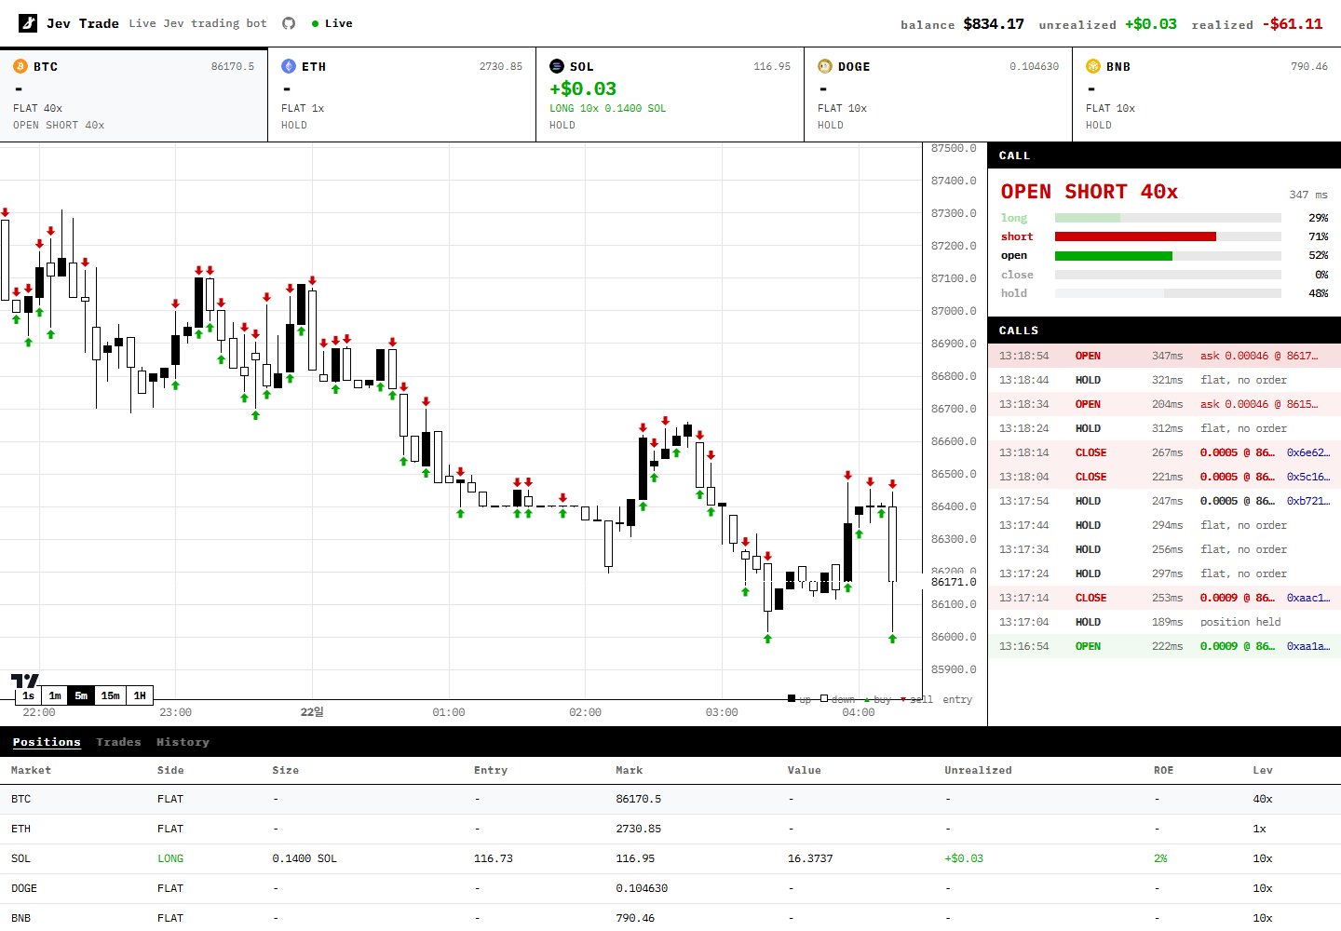The height and width of the screenshot is (931, 1341).
Task: Open transaction link 0x6e62 in calls
Action: pos(1308,452)
